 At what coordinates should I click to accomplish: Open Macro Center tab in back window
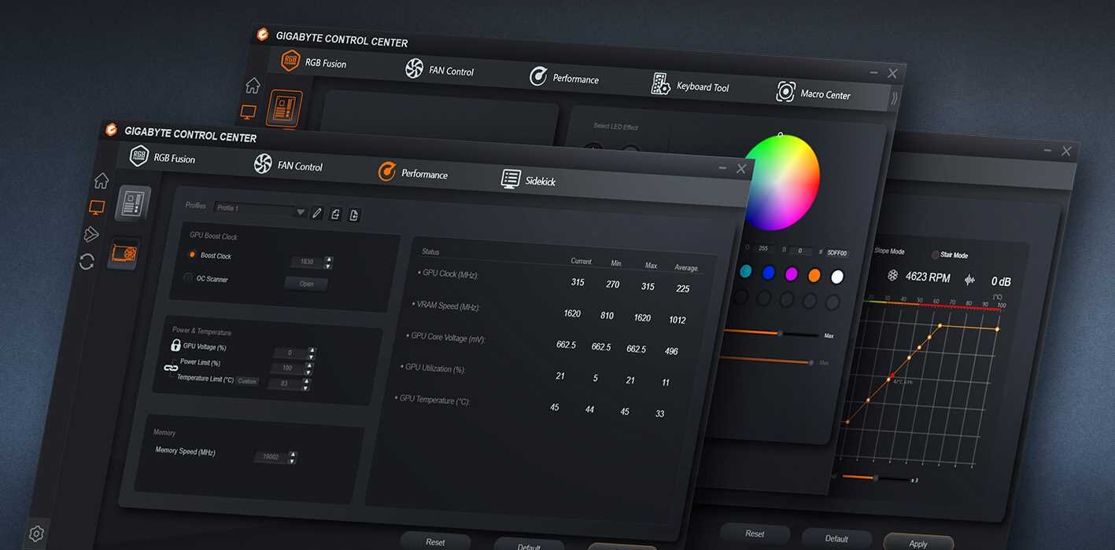pos(814,93)
